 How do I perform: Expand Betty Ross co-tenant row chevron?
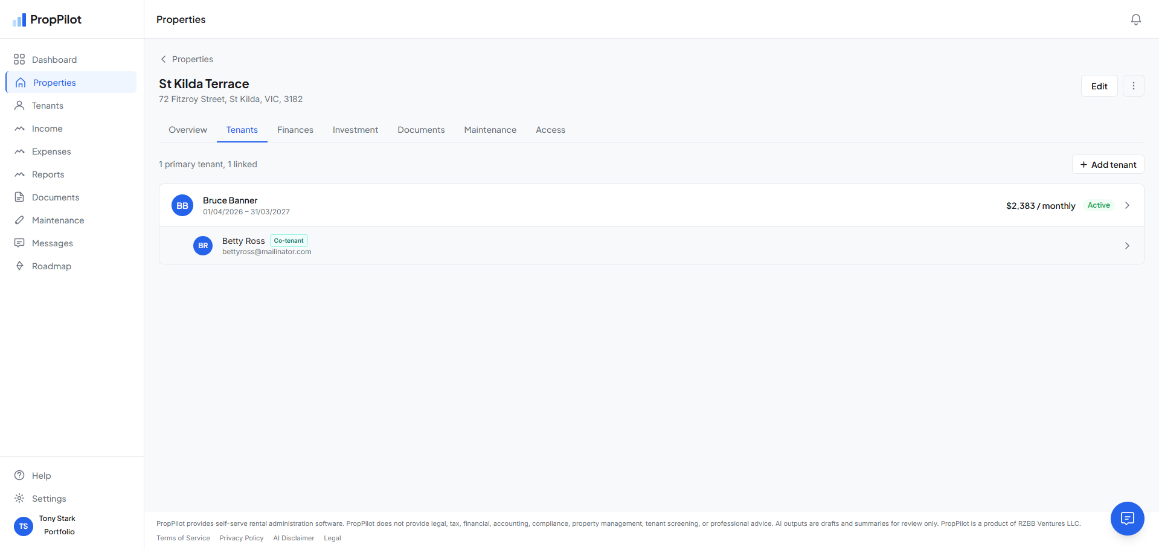(x=1127, y=246)
